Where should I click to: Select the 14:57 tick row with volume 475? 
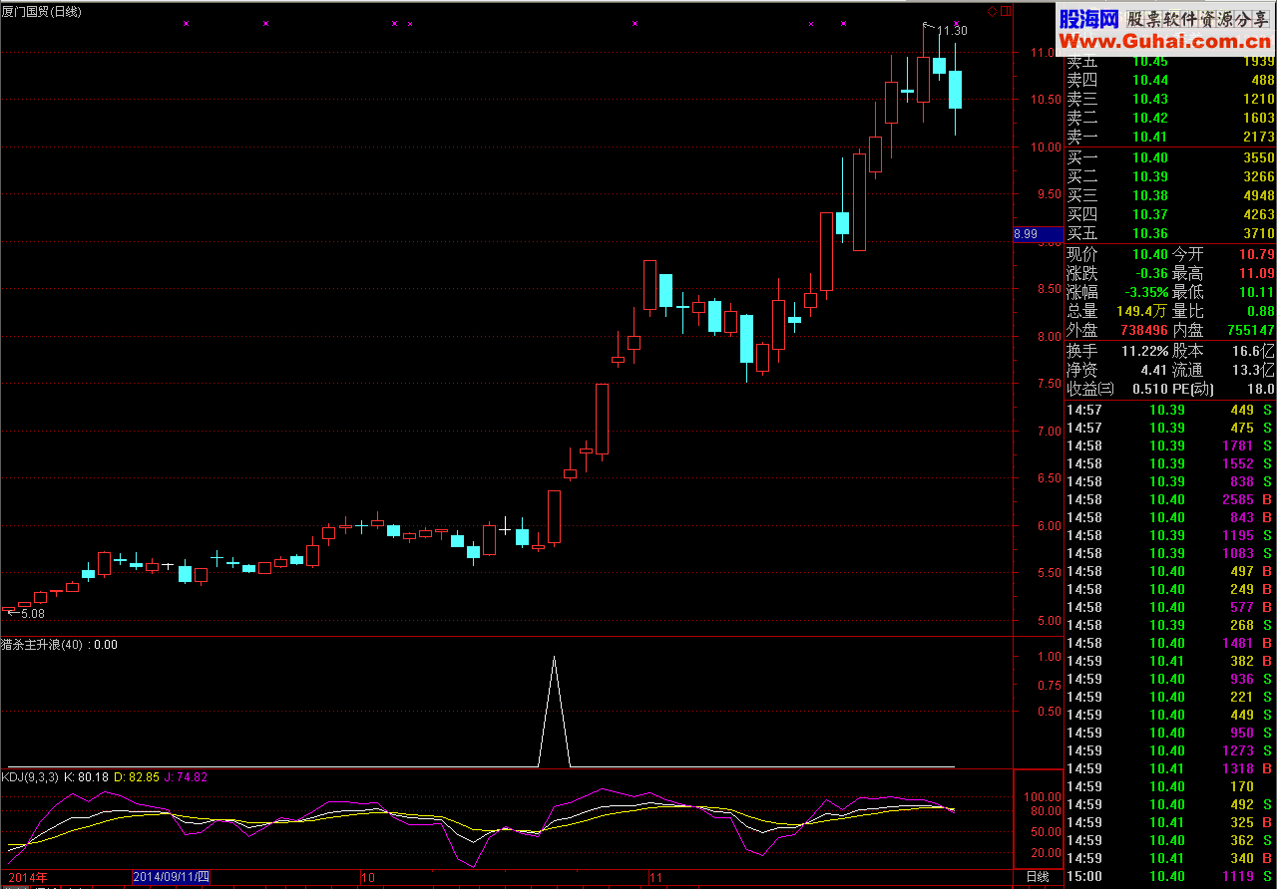1171,428
